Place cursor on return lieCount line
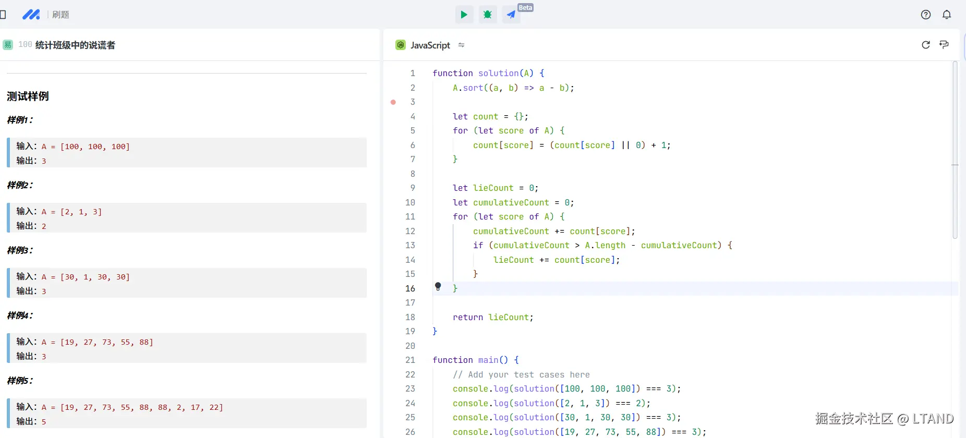 493,317
